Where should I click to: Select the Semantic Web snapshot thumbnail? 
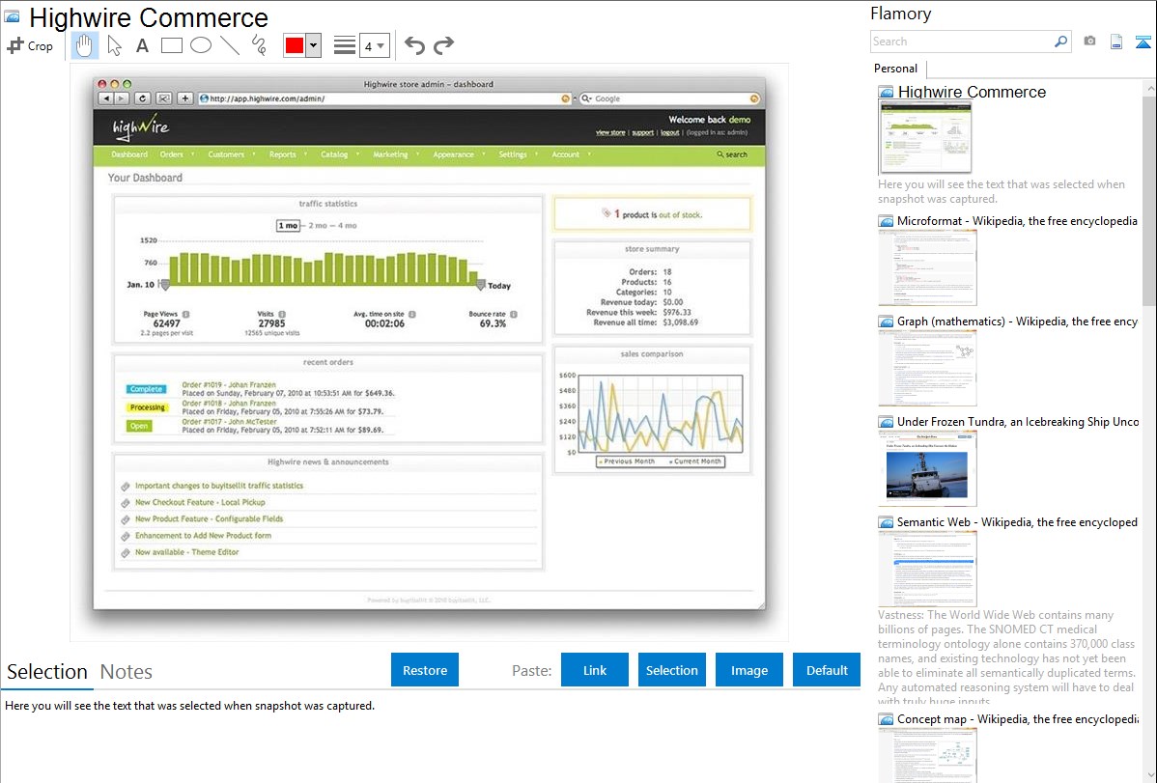pyautogui.click(x=927, y=569)
